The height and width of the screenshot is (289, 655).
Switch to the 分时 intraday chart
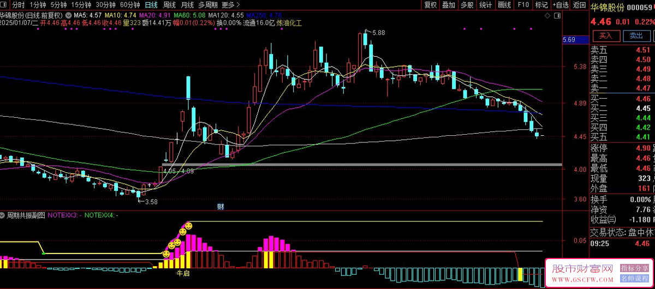[x=19, y=5]
